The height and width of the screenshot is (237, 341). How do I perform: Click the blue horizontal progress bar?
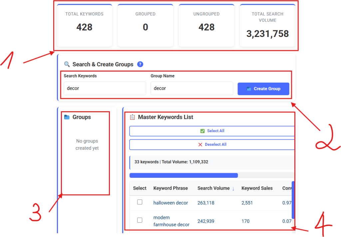(x=183, y=175)
